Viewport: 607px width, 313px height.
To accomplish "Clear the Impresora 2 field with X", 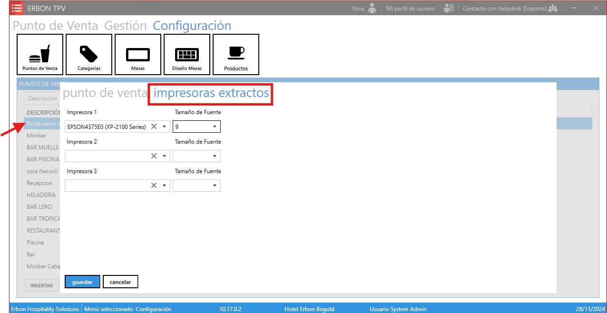I will [x=154, y=156].
